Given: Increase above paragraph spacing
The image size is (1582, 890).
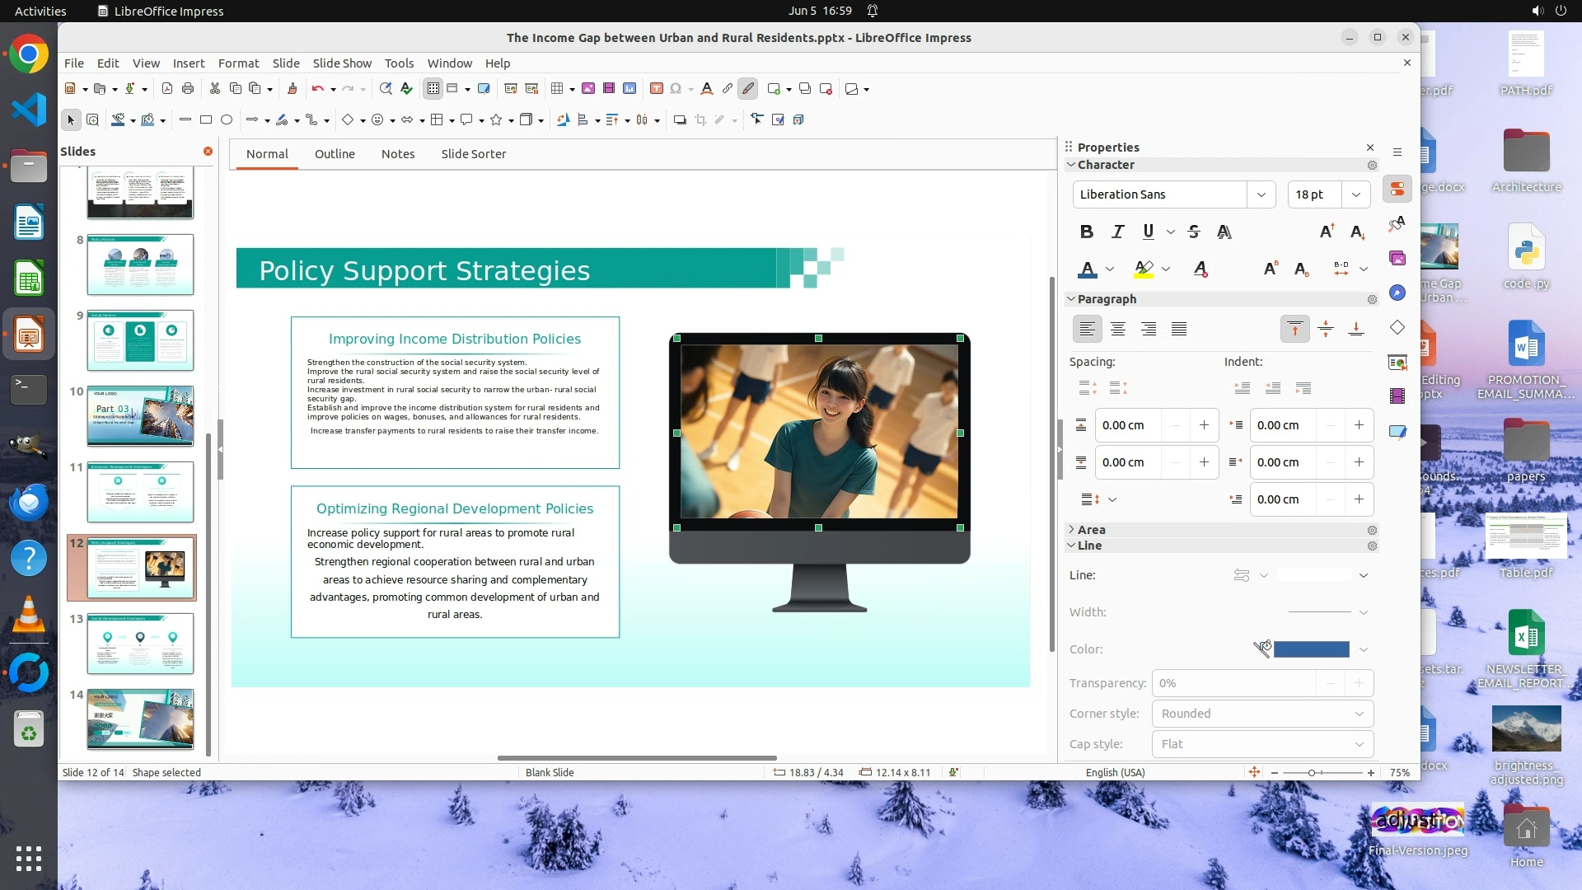Looking at the screenshot, I should pos(1204,425).
